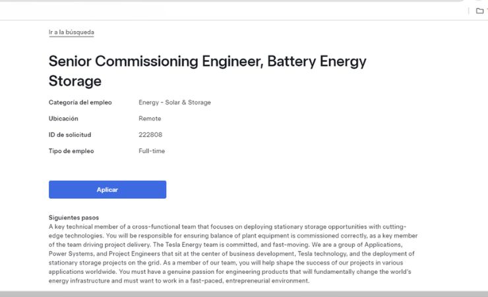Screen dimensions: 488x297
Task: Click the 'Full-time' employment value
Action: [x=152, y=151]
